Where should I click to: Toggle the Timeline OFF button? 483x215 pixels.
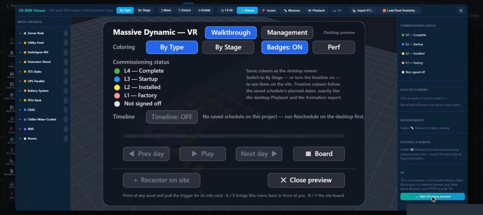[x=172, y=117]
